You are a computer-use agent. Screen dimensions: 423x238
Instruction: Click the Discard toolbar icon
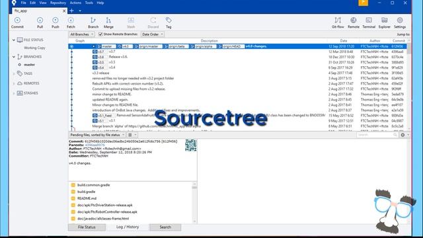(153, 22)
